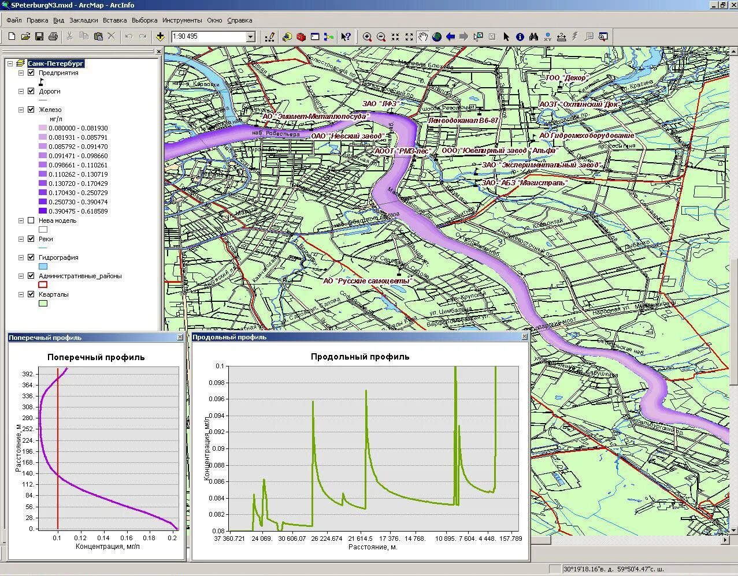This screenshot has width=738, height=576.
Task: Select the Measure tool
Action: coord(562,36)
